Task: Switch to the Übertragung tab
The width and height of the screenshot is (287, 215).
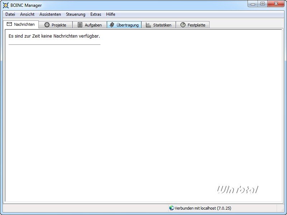Action: [124, 25]
